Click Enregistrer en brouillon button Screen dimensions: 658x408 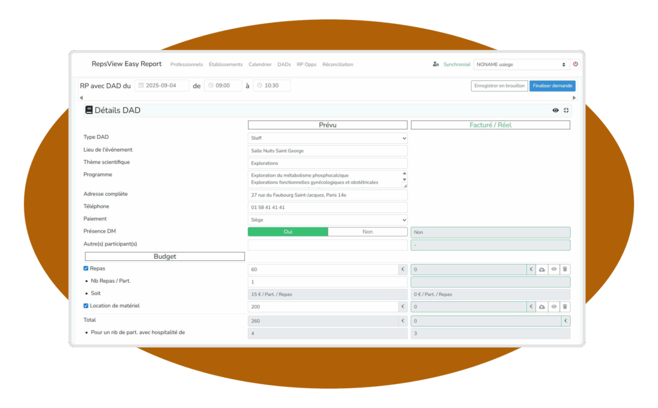(499, 85)
